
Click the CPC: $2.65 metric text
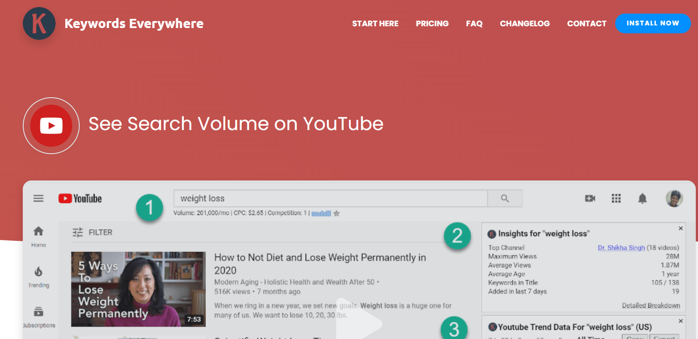click(x=248, y=213)
